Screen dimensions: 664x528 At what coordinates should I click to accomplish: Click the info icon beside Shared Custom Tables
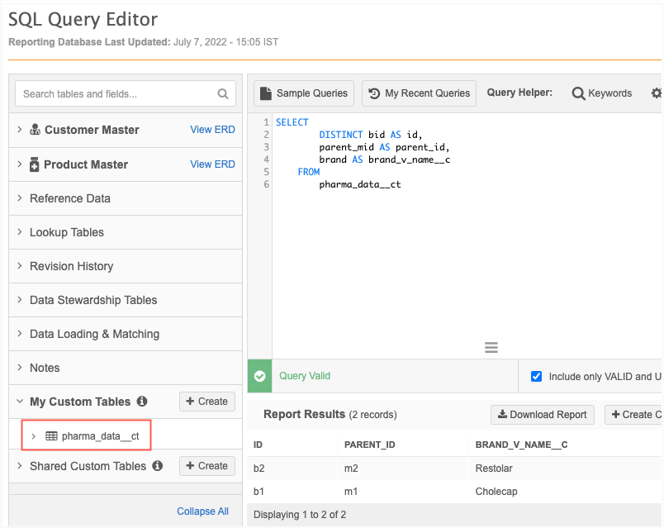[x=158, y=466]
